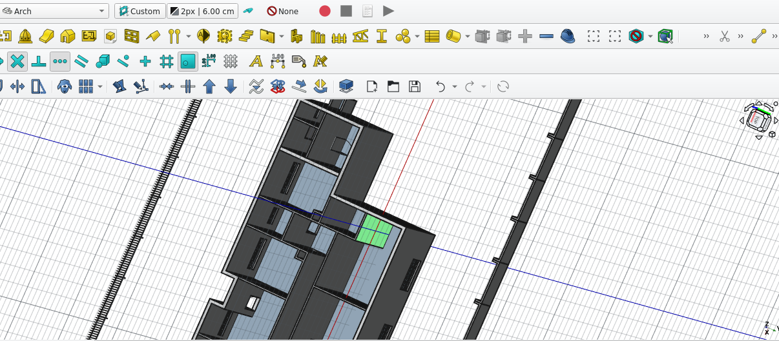779x341 pixels.
Task: Click the navigation cube in viewport
Action: tap(756, 120)
